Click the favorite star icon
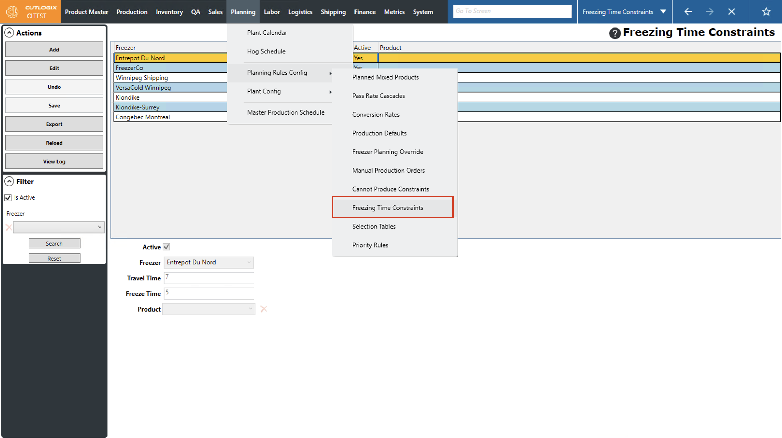 [766, 12]
